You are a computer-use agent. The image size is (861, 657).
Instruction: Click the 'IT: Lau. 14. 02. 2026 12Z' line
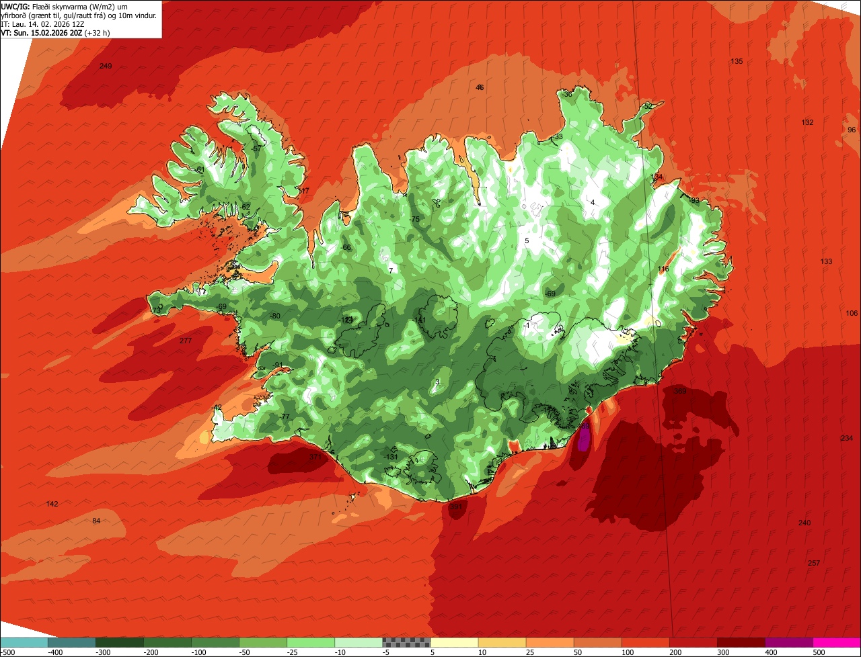pos(43,24)
